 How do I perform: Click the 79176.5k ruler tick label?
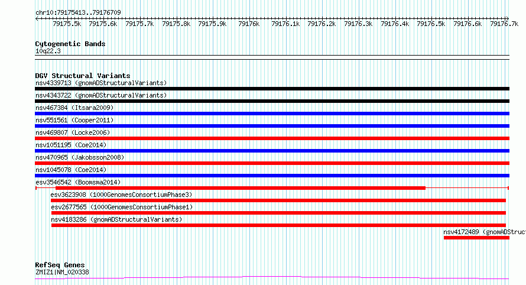tap(431, 24)
